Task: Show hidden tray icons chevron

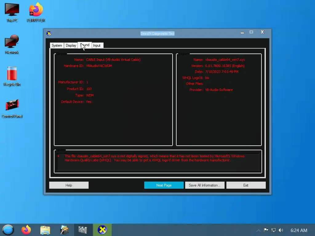Action: tap(258, 230)
